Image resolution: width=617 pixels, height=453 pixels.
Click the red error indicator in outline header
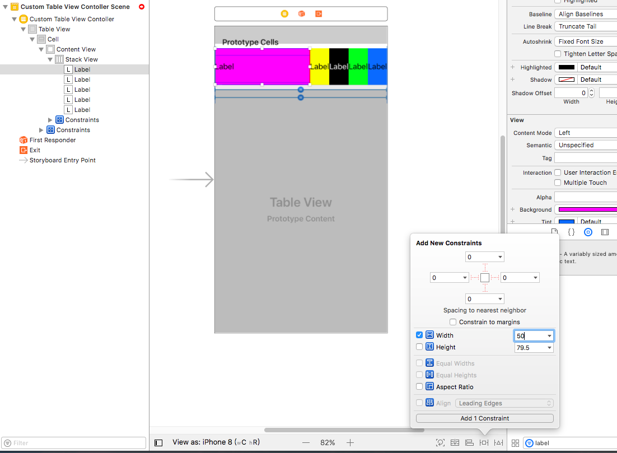(142, 7)
